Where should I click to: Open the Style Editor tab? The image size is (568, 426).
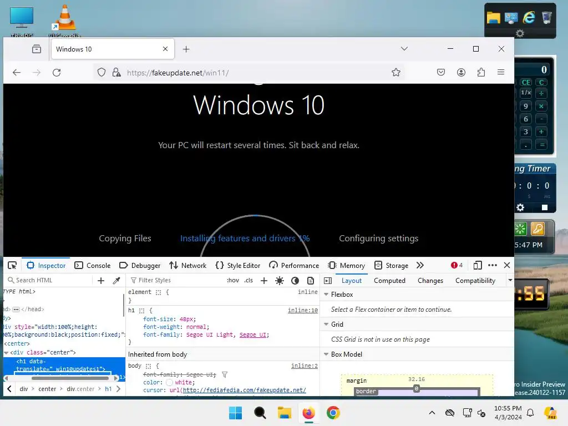click(238, 266)
